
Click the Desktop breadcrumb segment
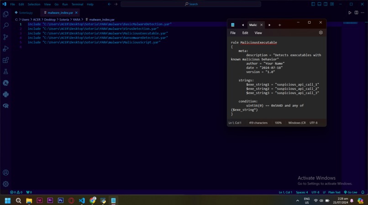click(x=50, y=20)
